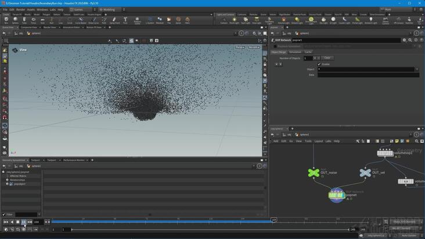425x239 pixels.
Task: Toggle the Enable checkbox in parameters
Action: coord(319,64)
